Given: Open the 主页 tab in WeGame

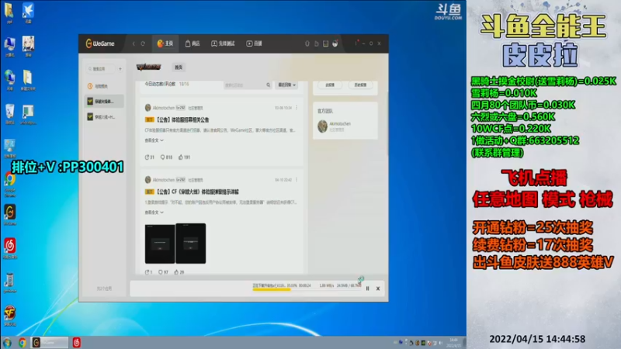Looking at the screenshot, I should [165, 43].
